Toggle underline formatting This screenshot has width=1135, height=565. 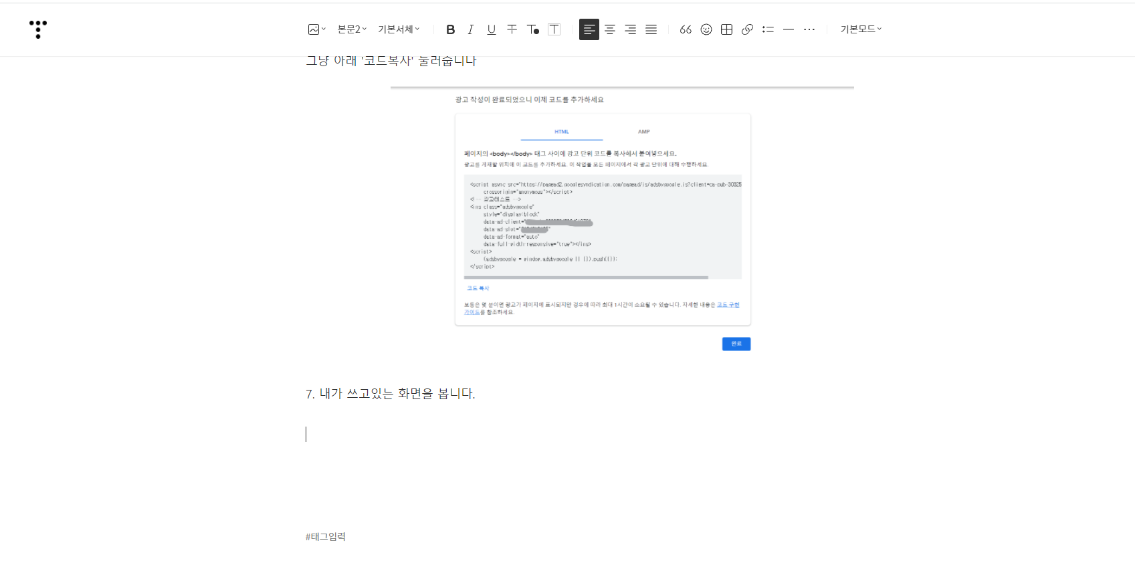[x=492, y=29]
